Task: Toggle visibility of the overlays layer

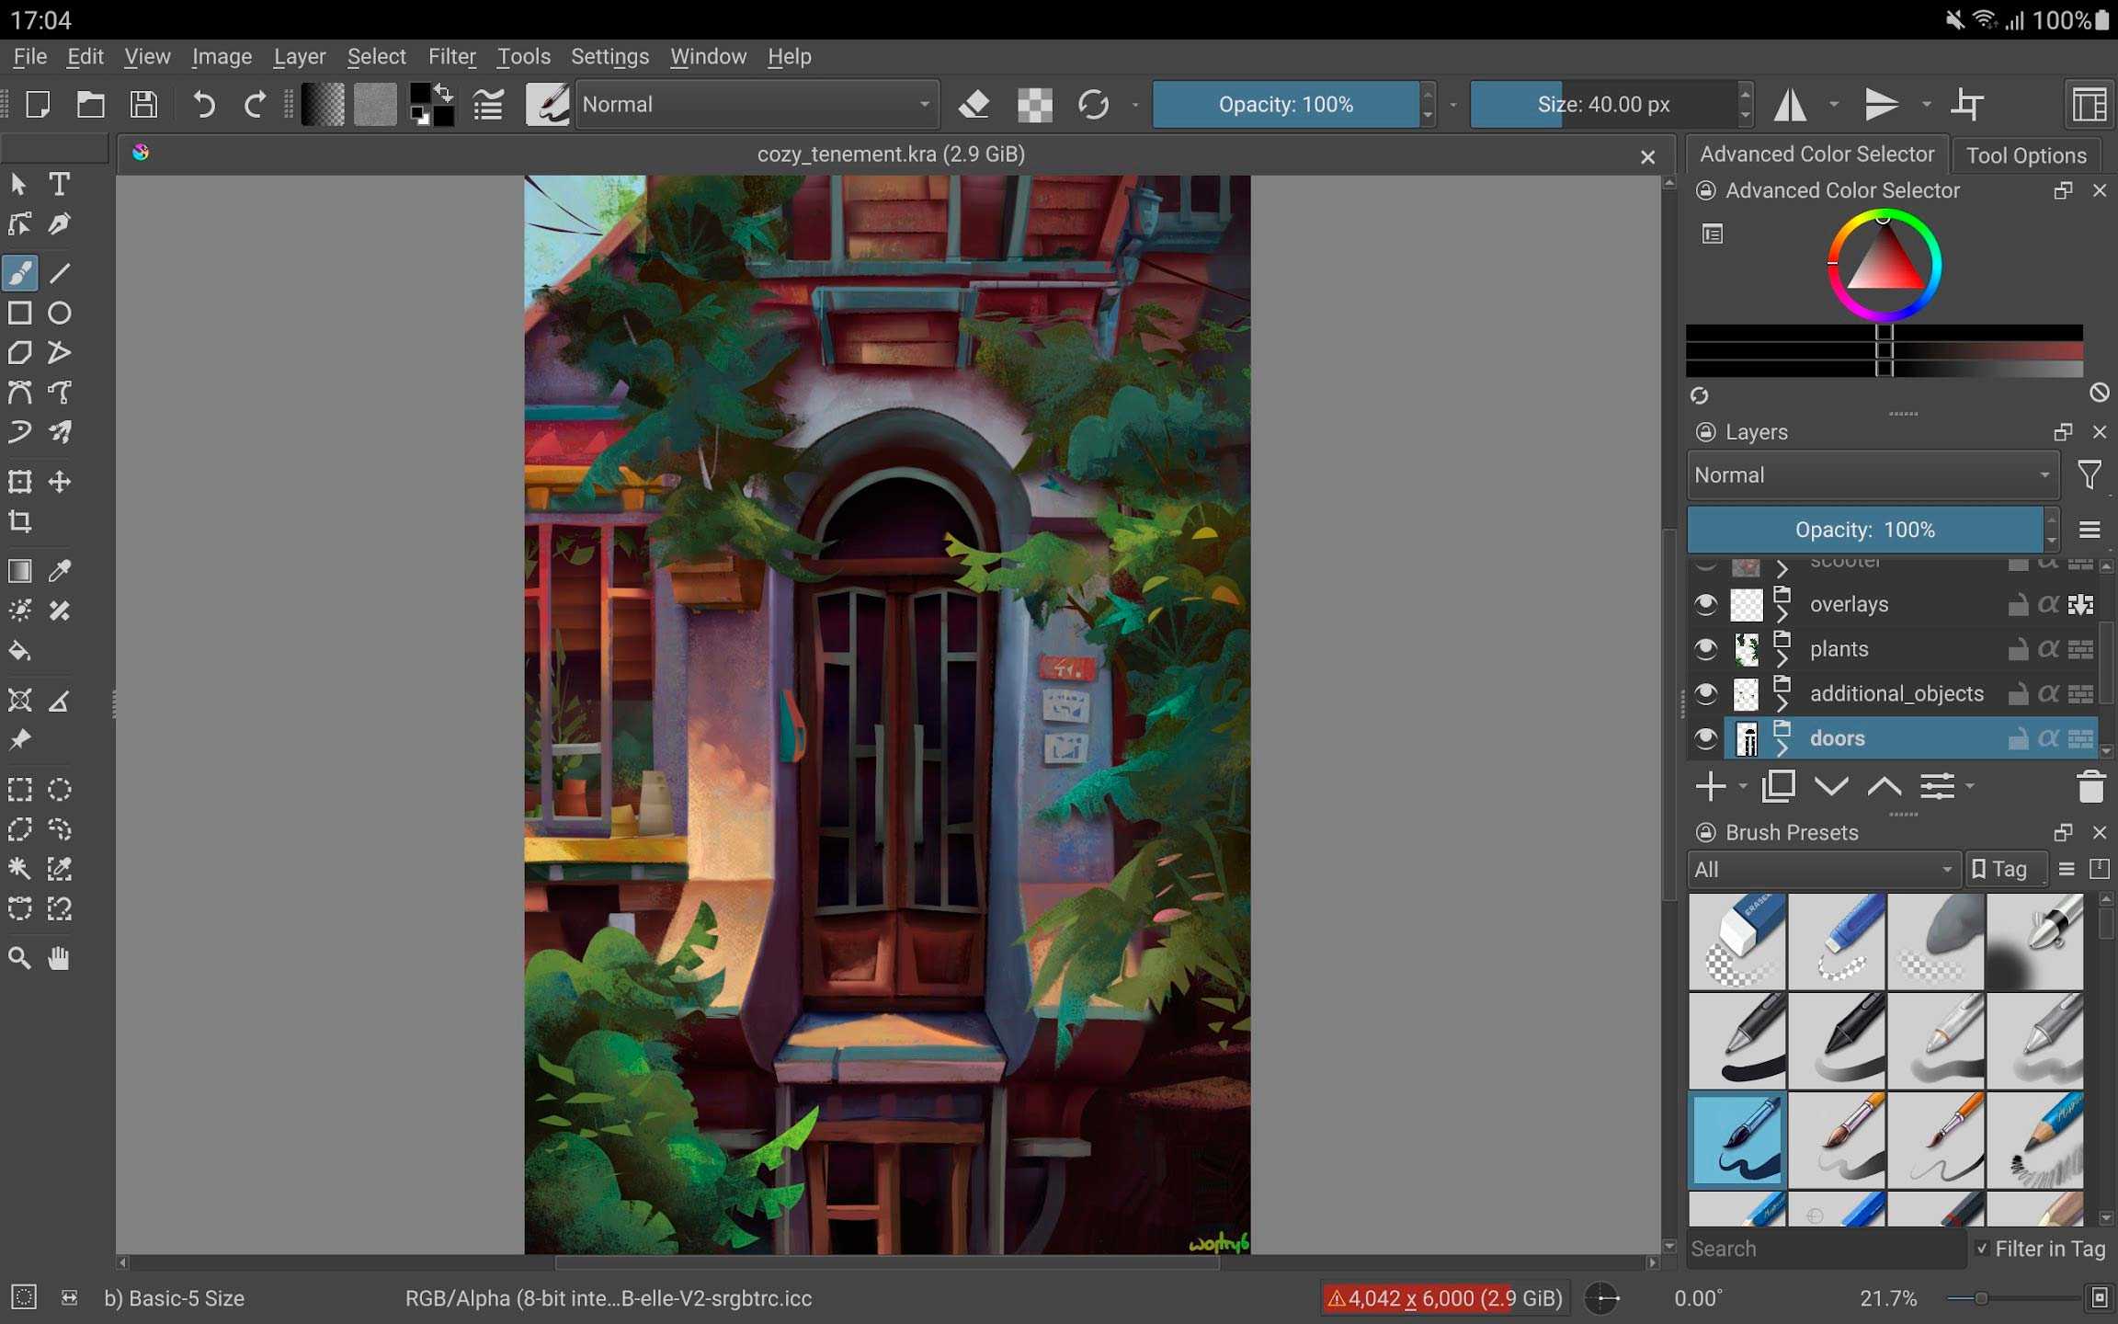Action: pos(1705,604)
